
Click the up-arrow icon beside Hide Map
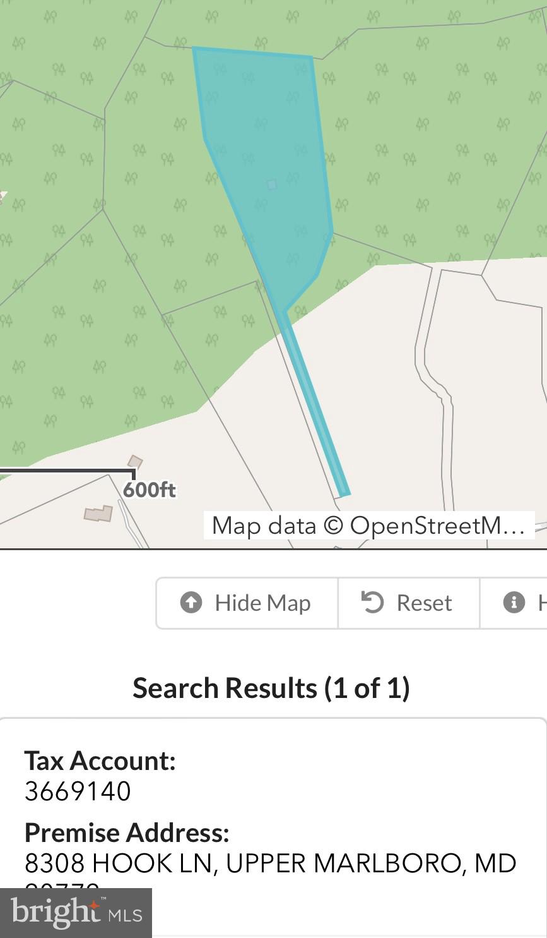191,603
